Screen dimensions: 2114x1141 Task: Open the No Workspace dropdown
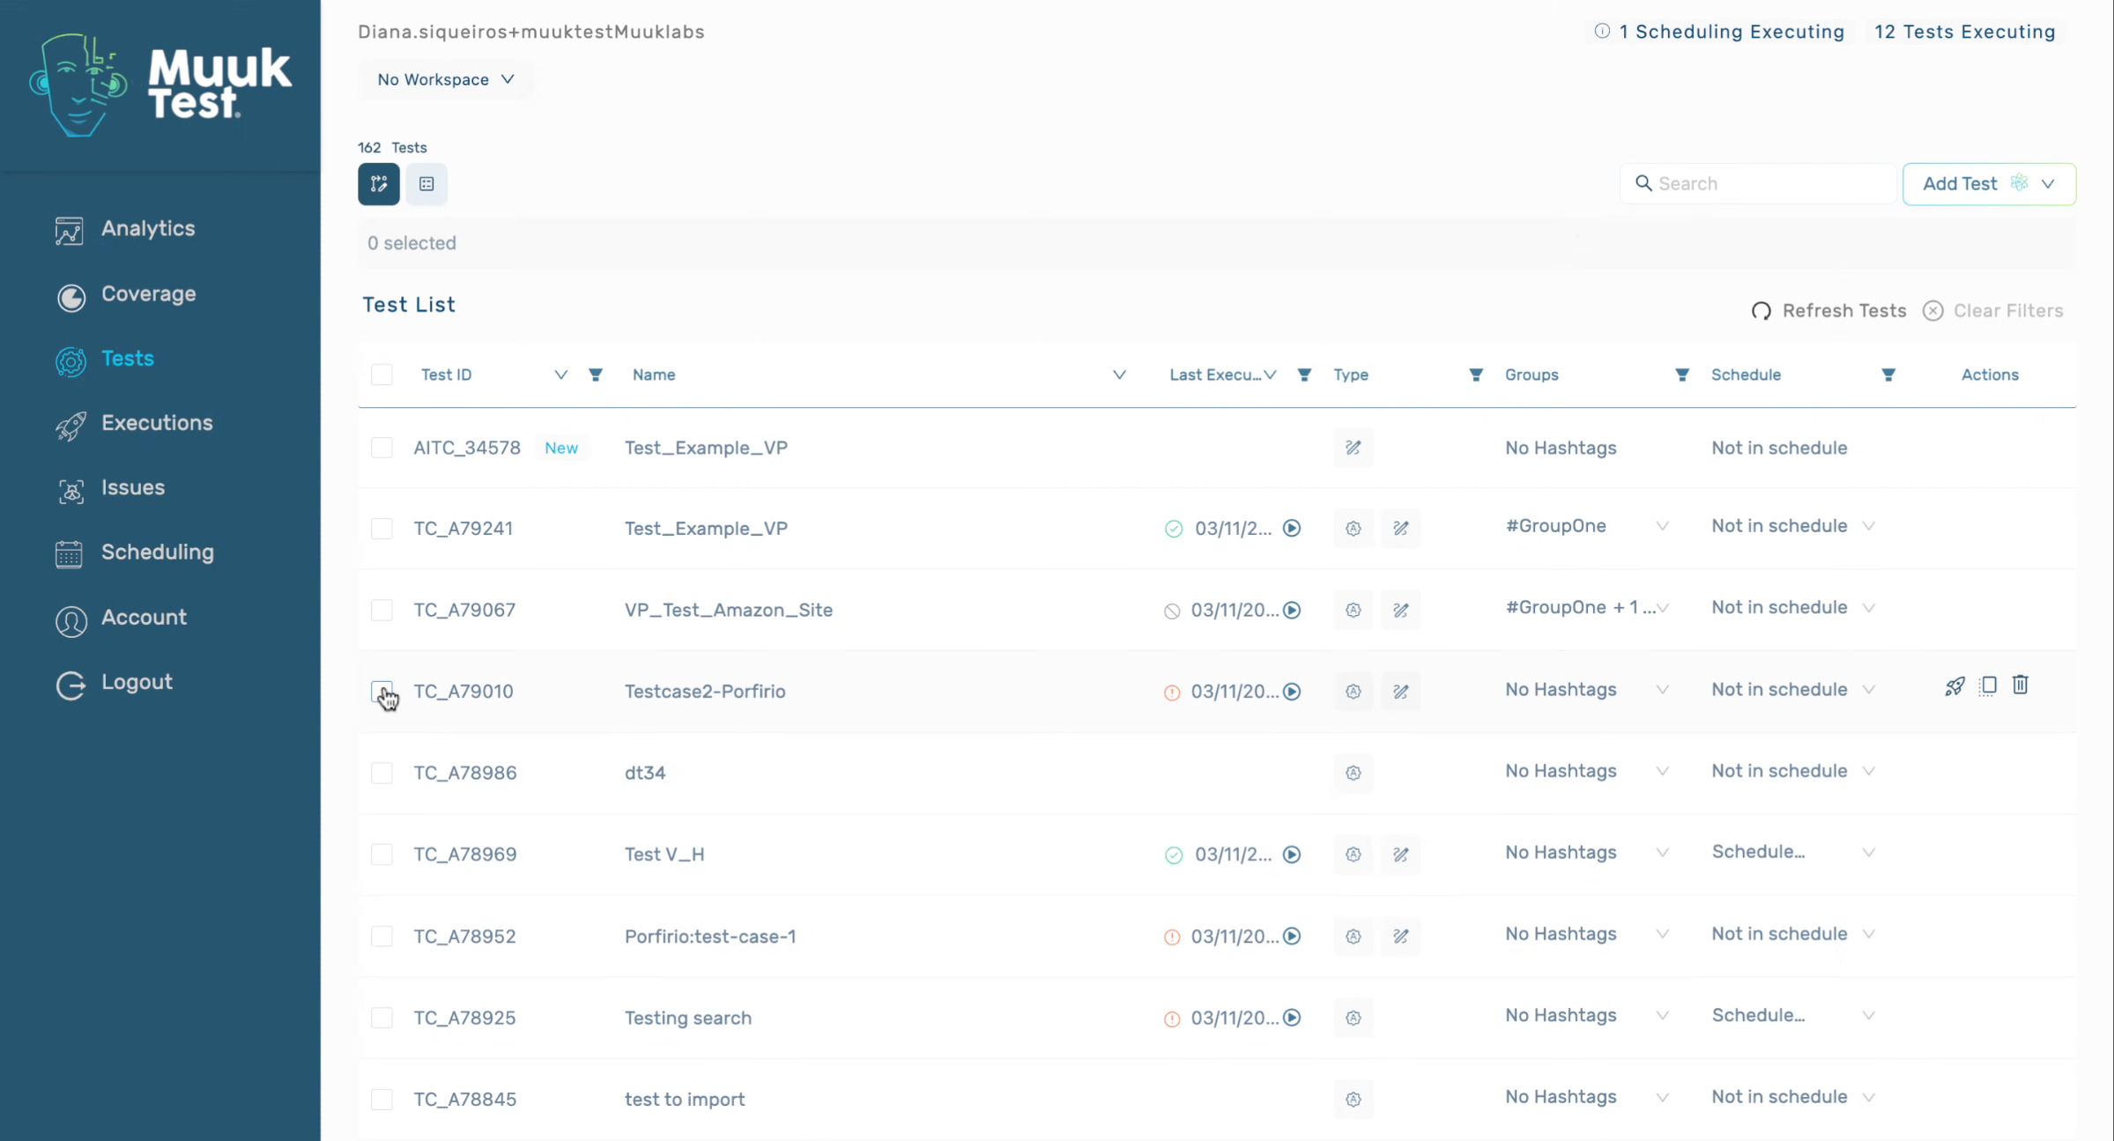pyautogui.click(x=446, y=79)
